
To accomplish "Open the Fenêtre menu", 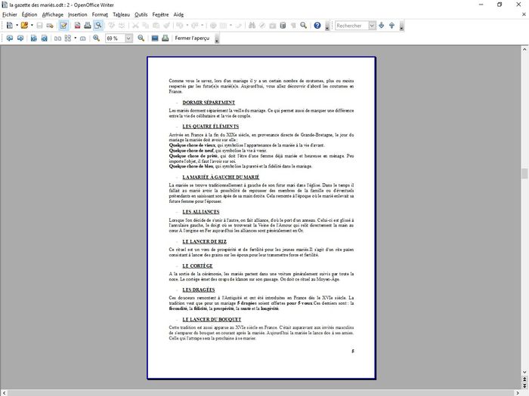I will (x=160, y=14).
